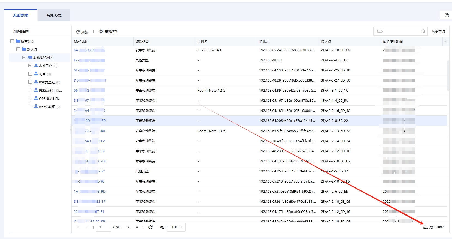The height and width of the screenshot is (239, 452).
Task: Expand the 本地用户 tree node
Action: pyautogui.click(x=30, y=66)
